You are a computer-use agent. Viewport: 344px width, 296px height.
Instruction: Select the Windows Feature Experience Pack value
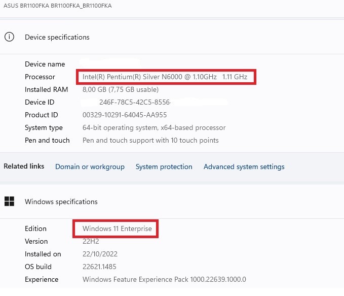pos(164,279)
